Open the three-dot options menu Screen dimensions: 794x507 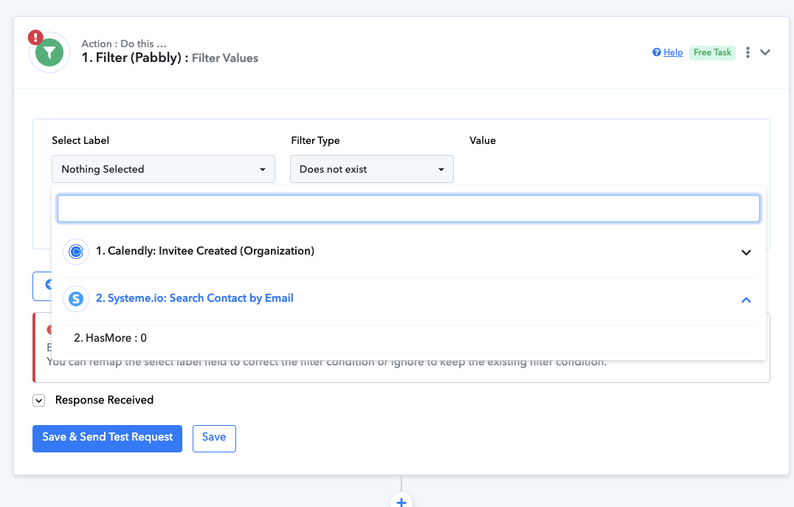pos(748,52)
